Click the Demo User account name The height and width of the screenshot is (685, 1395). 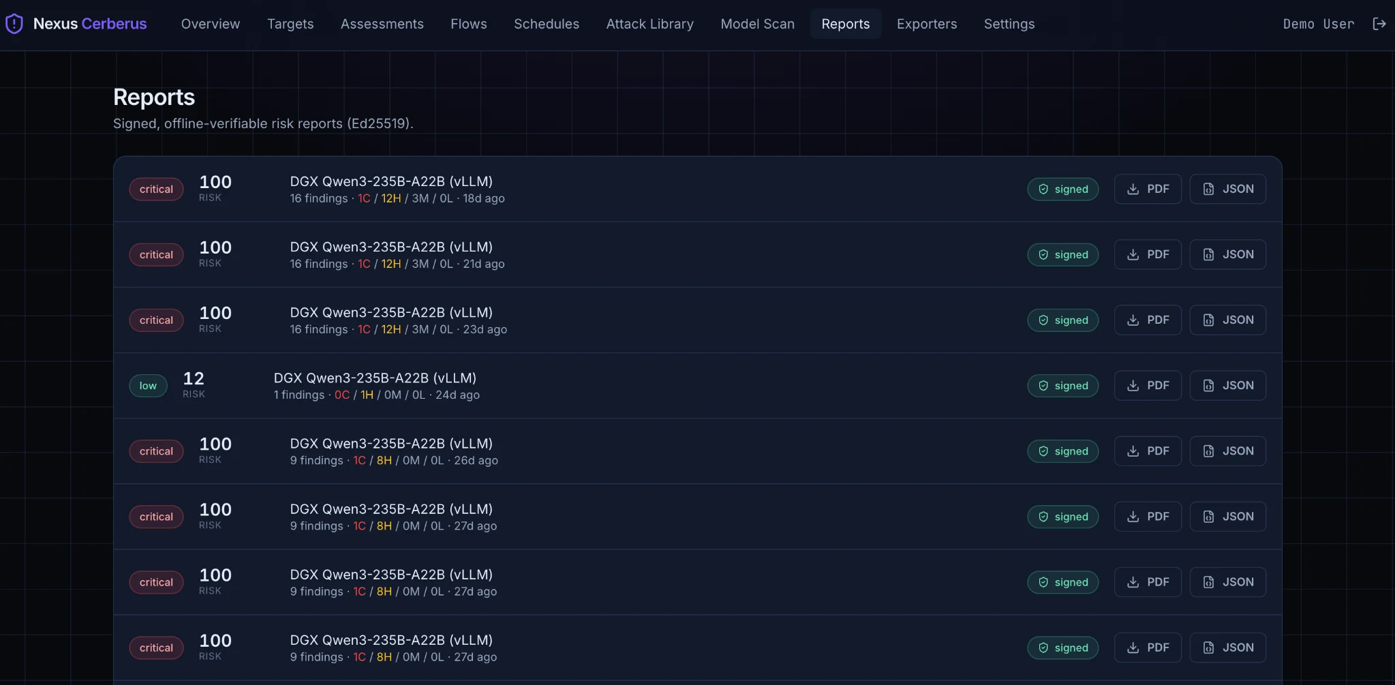coord(1319,24)
